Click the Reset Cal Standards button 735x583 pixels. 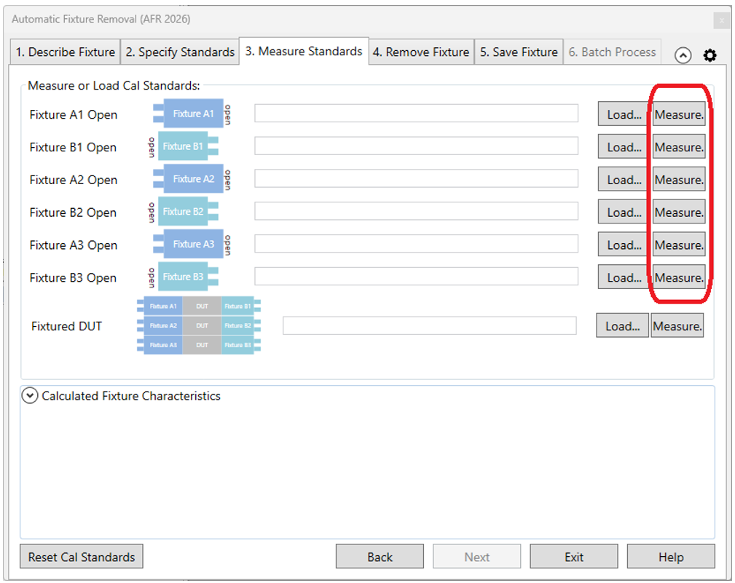82,557
